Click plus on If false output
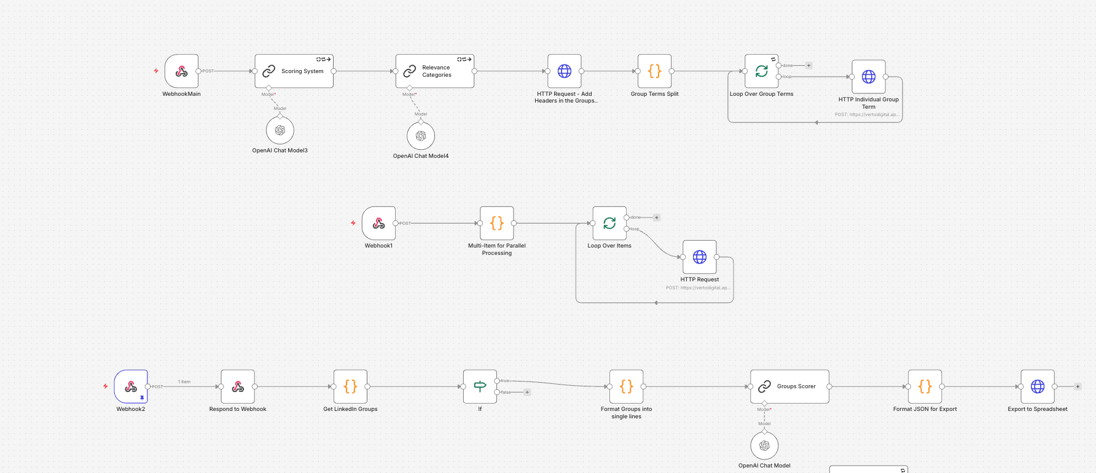The height and width of the screenshot is (473, 1096). coord(527,392)
